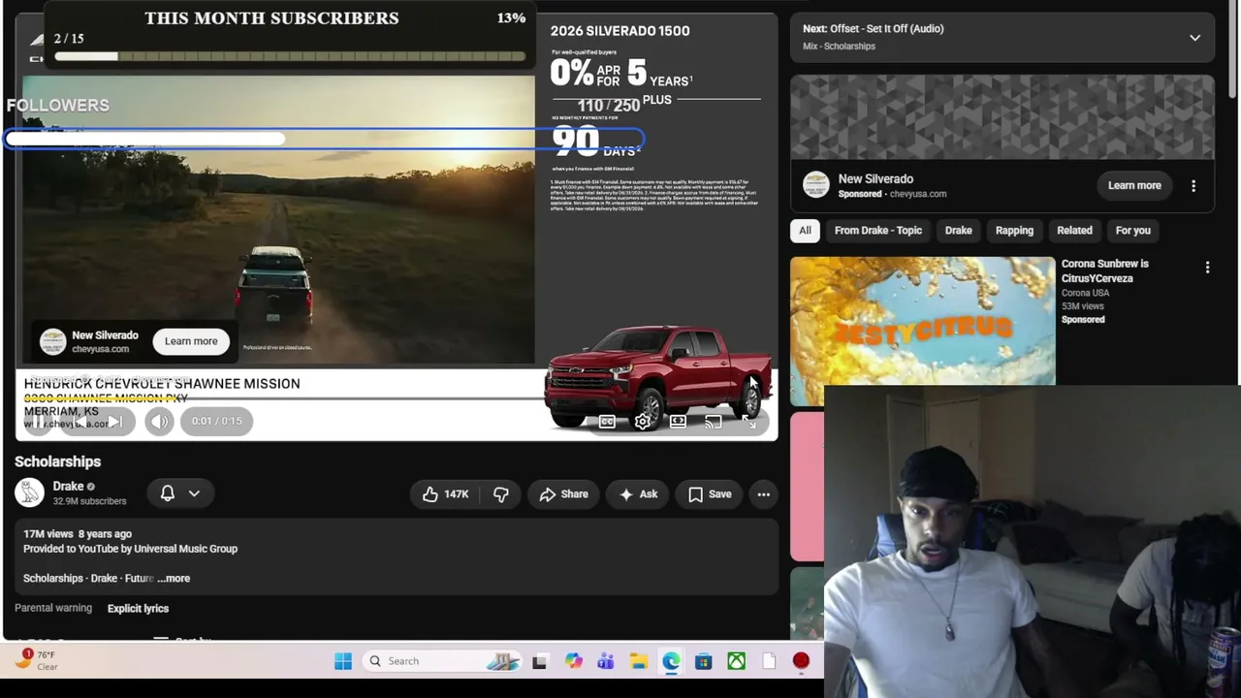Open File Explorer on taskbar
The width and height of the screenshot is (1241, 698).
[639, 661]
